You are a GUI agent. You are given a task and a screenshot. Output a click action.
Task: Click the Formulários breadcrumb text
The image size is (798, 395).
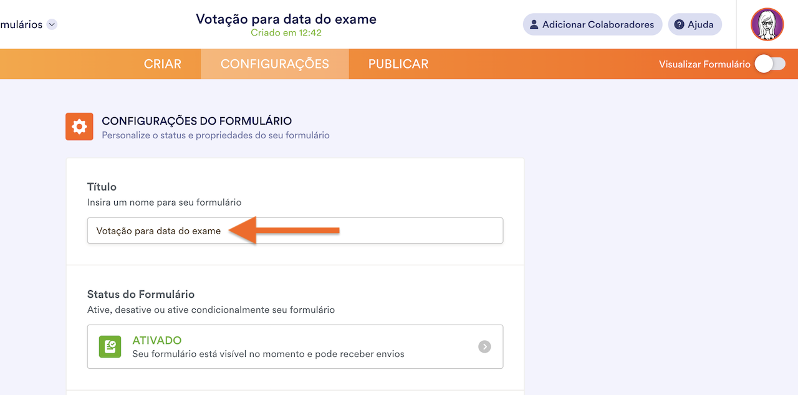coord(21,25)
